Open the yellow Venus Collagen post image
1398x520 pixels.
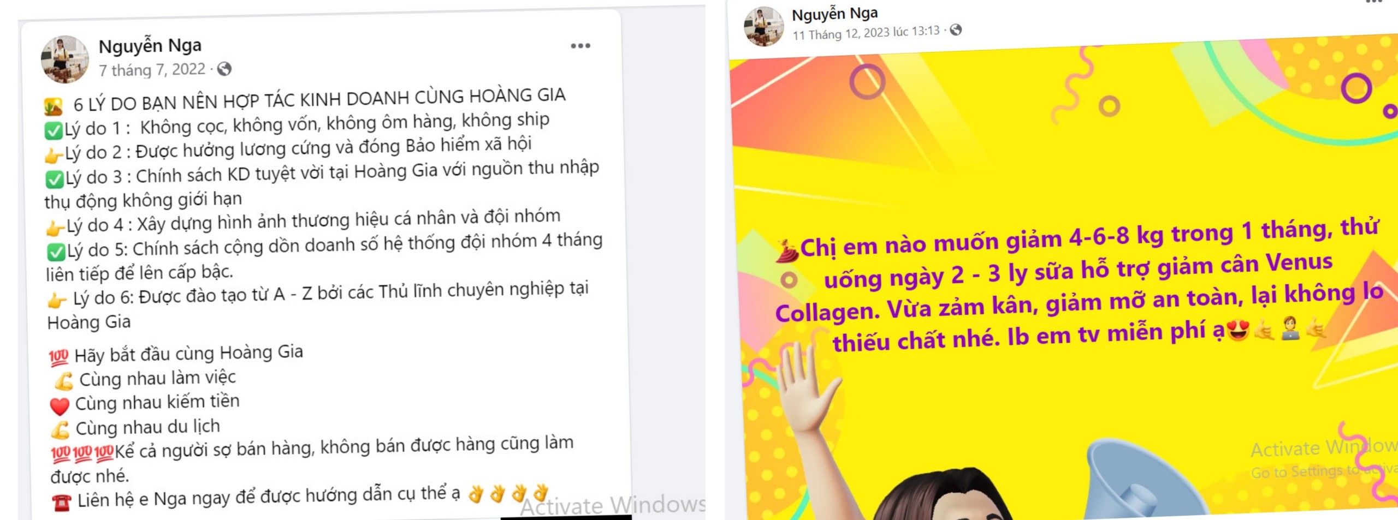[1063, 284]
